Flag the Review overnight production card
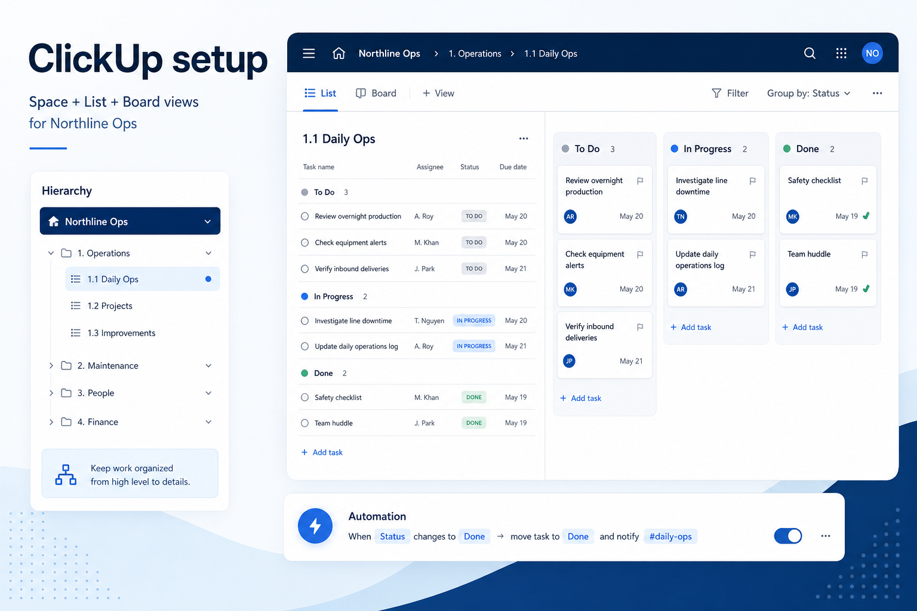Screen dimensions: 917x611 click(x=640, y=181)
